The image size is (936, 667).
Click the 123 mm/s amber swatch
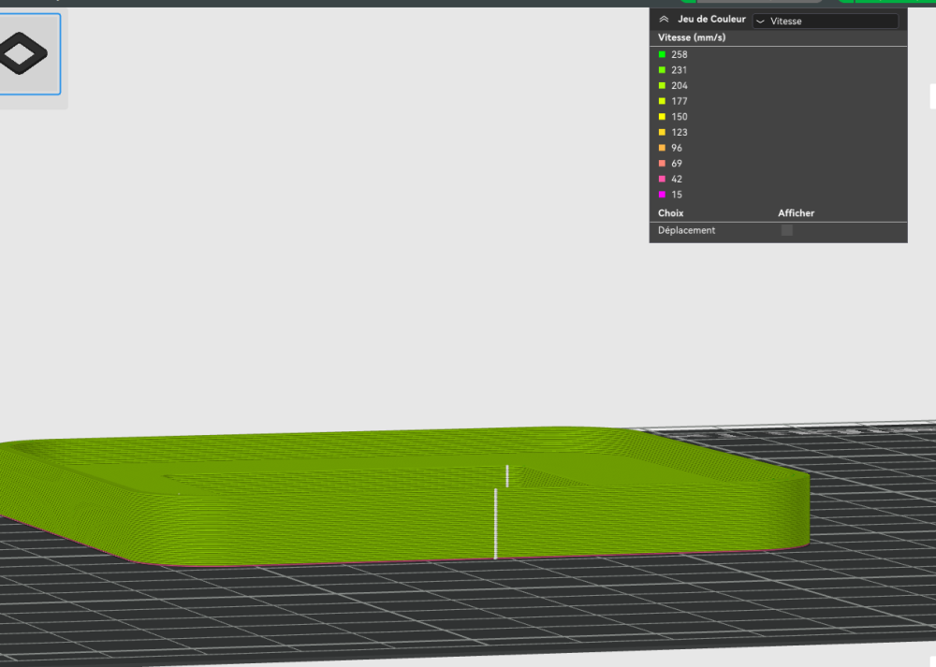click(x=662, y=132)
